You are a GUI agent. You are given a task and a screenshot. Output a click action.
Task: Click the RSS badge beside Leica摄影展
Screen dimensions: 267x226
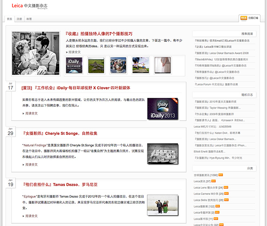coord(218,206)
